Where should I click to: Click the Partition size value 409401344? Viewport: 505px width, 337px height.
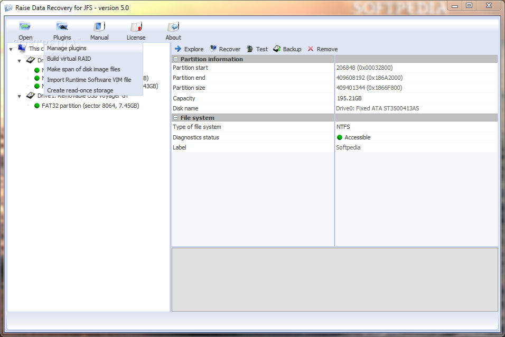click(x=369, y=88)
